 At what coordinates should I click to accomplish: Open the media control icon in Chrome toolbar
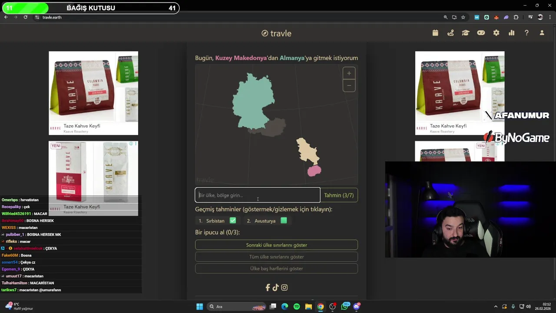[530, 17]
